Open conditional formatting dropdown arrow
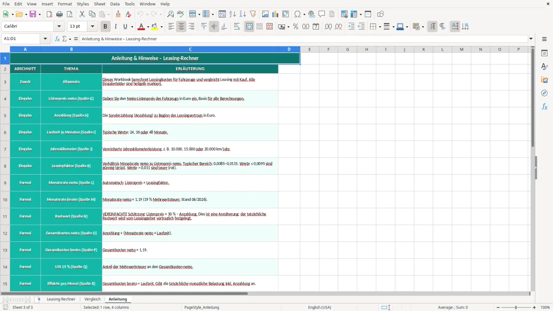Image resolution: width=553 pixels, height=311 pixels. (422, 27)
